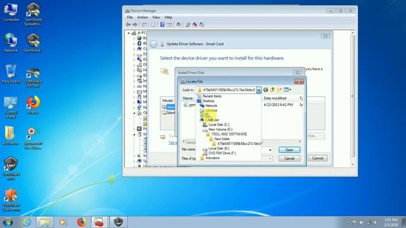
Task: Open the View Menu button
Action: click(287, 90)
